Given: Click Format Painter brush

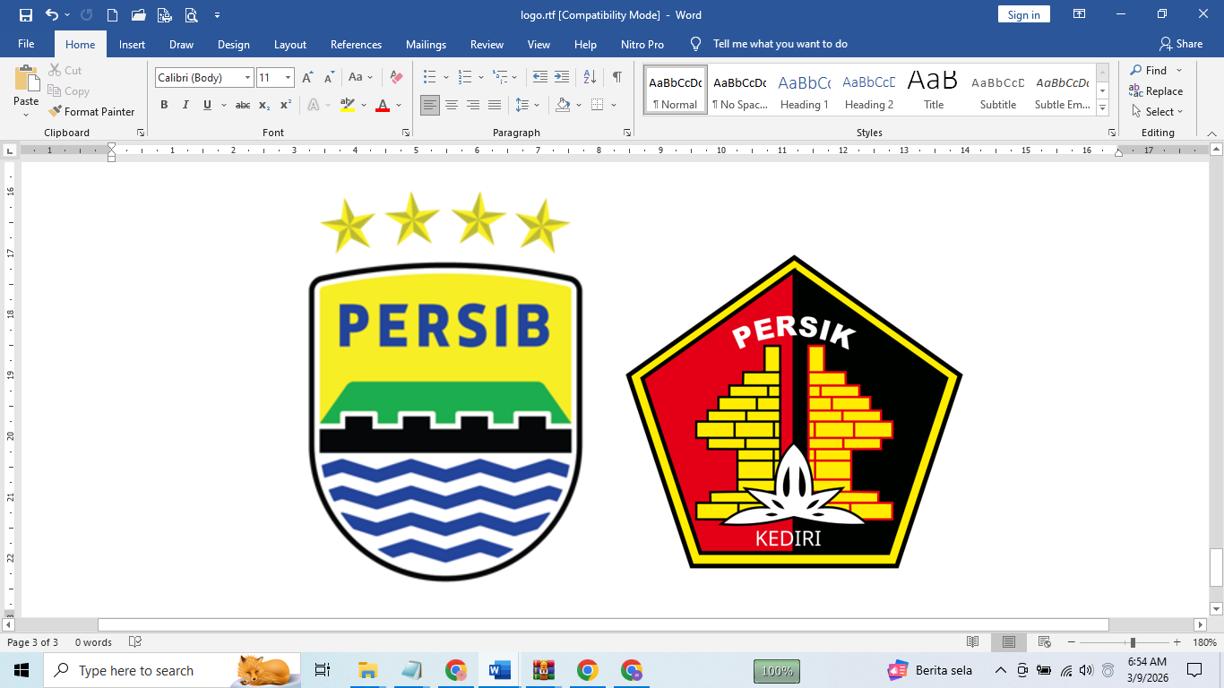Looking at the screenshot, I should coord(91,112).
